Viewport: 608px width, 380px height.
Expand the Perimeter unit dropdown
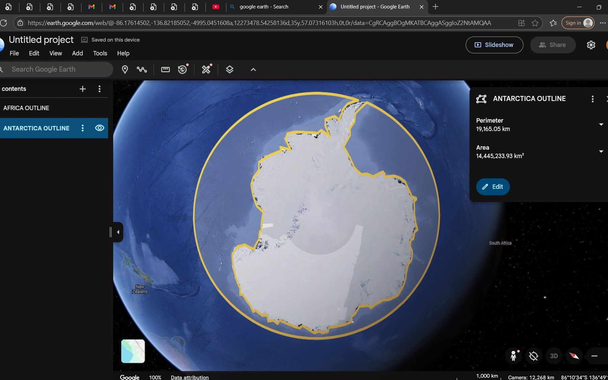pyautogui.click(x=601, y=125)
